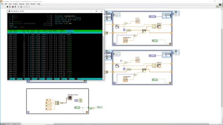Click the Step Over toolbar icon
The image size is (223, 125).
[x=27, y=7]
